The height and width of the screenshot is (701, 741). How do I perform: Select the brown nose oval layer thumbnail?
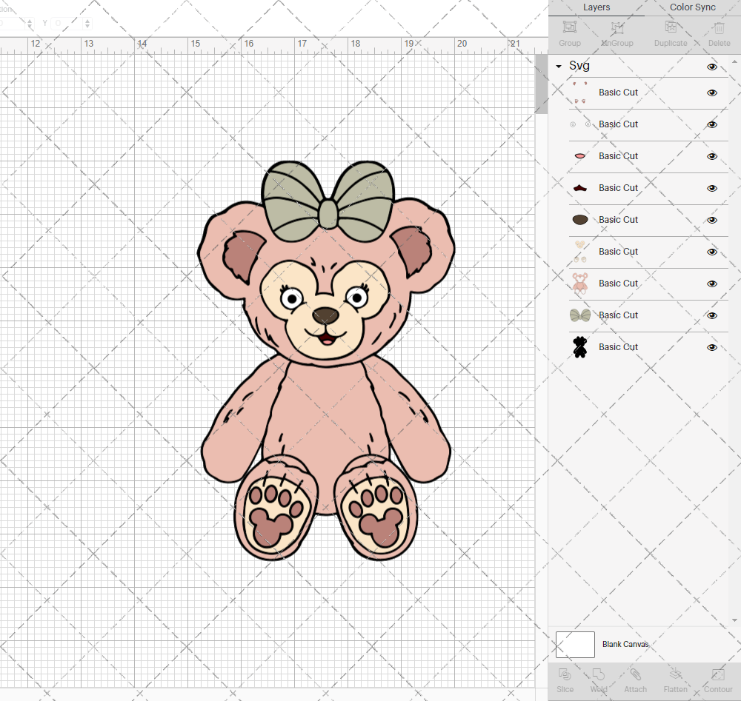(580, 220)
